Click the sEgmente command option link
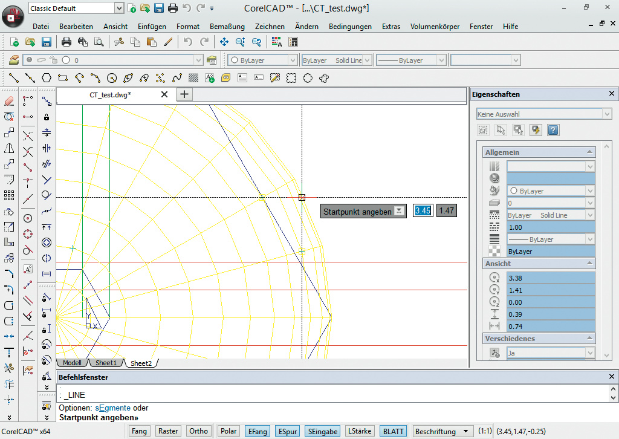Image resolution: width=619 pixels, height=439 pixels. [x=112, y=408]
